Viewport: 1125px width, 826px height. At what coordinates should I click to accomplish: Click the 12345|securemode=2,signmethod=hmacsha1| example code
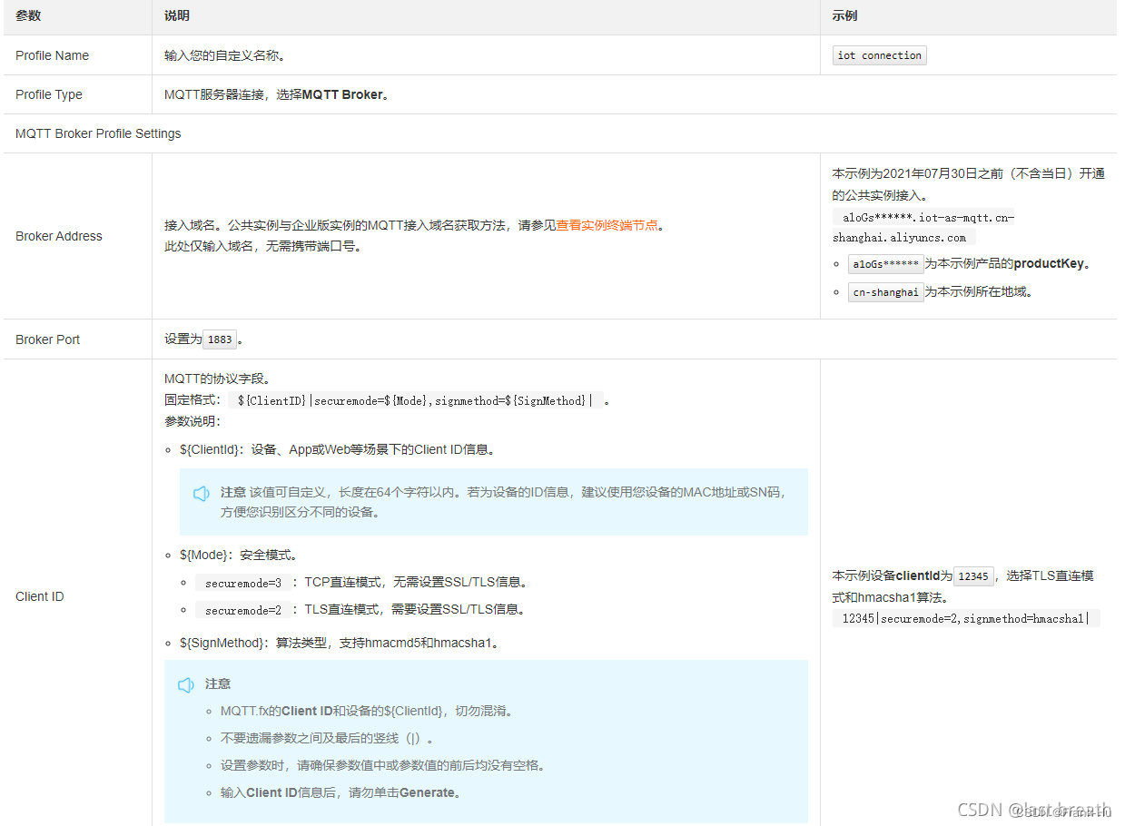(x=965, y=619)
